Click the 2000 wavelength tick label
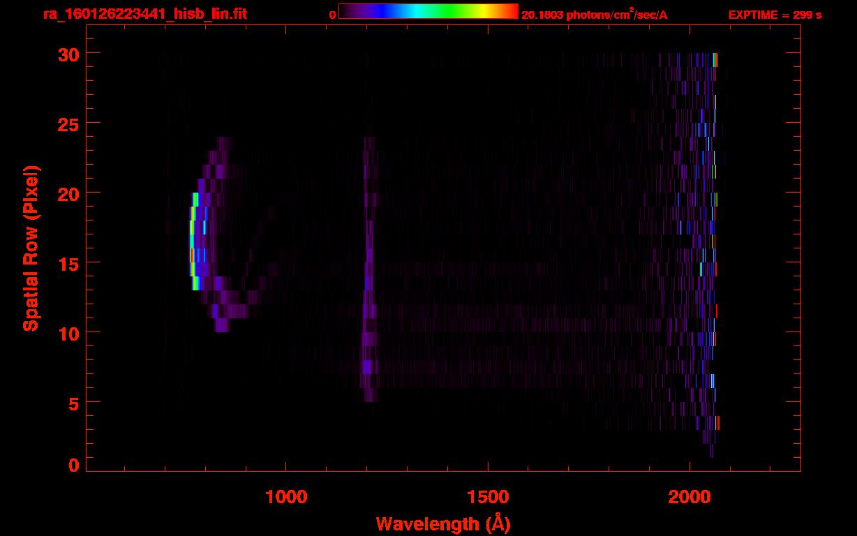Image resolution: width=857 pixels, height=536 pixels. point(689,497)
